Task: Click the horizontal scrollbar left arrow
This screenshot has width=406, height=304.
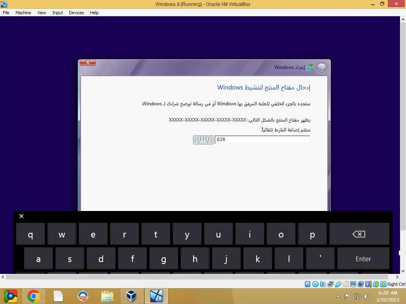Action: (x=3, y=277)
